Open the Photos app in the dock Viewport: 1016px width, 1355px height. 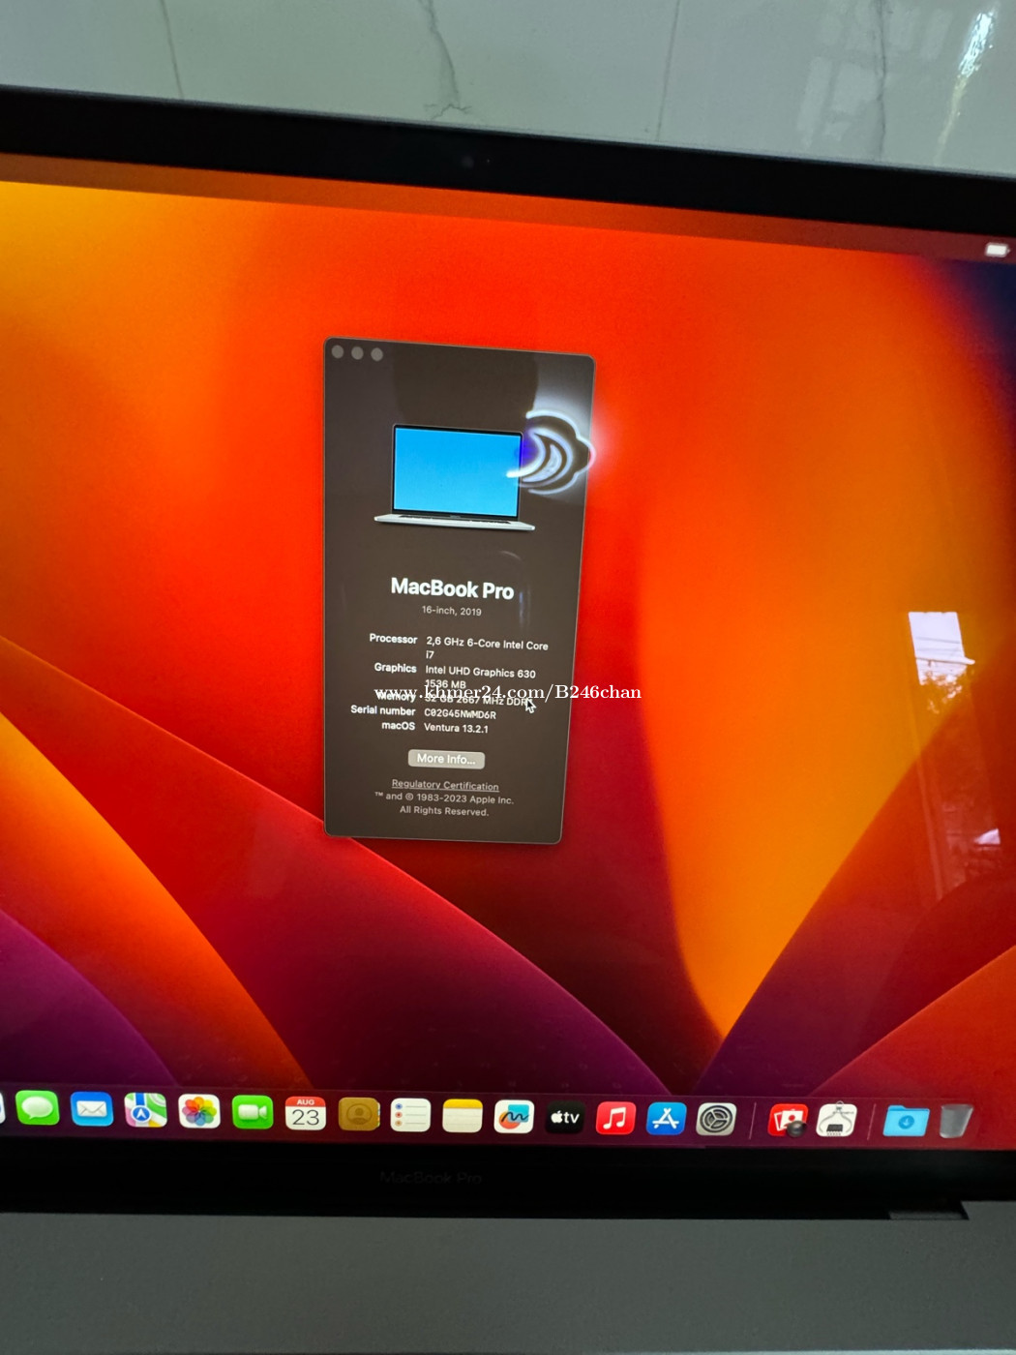point(199,1112)
